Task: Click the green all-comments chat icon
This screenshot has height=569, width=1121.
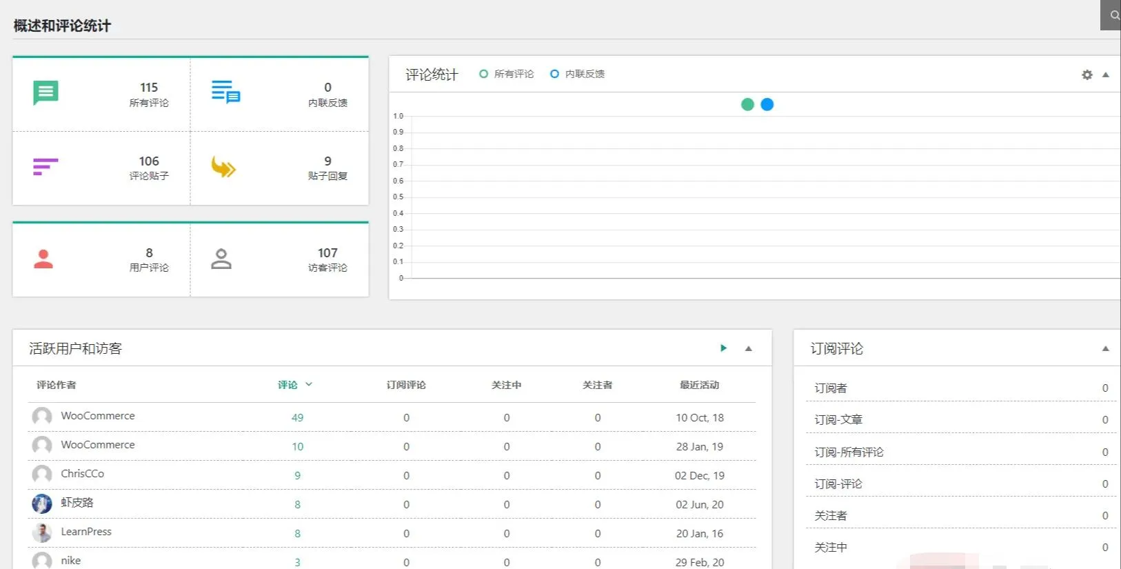Action: click(x=46, y=92)
